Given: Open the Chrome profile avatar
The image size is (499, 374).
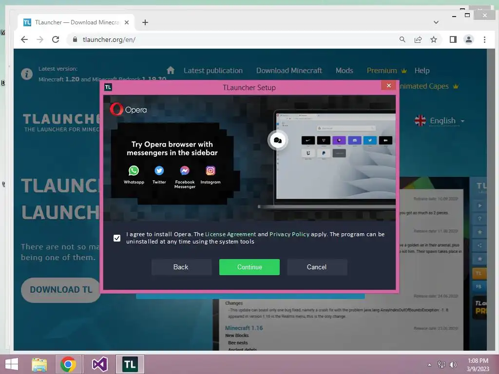Looking at the screenshot, I should 468,39.
